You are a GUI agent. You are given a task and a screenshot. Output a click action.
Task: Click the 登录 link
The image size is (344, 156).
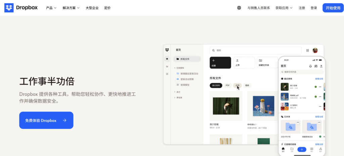click(x=314, y=8)
